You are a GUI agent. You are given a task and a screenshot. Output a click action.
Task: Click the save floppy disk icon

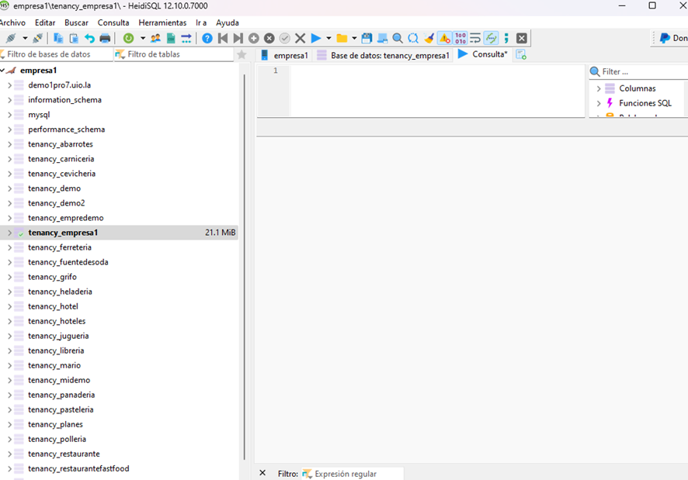point(367,38)
